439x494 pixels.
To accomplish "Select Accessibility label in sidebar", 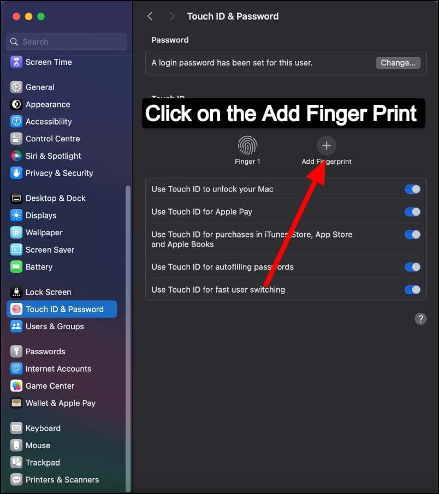I will [x=49, y=122].
